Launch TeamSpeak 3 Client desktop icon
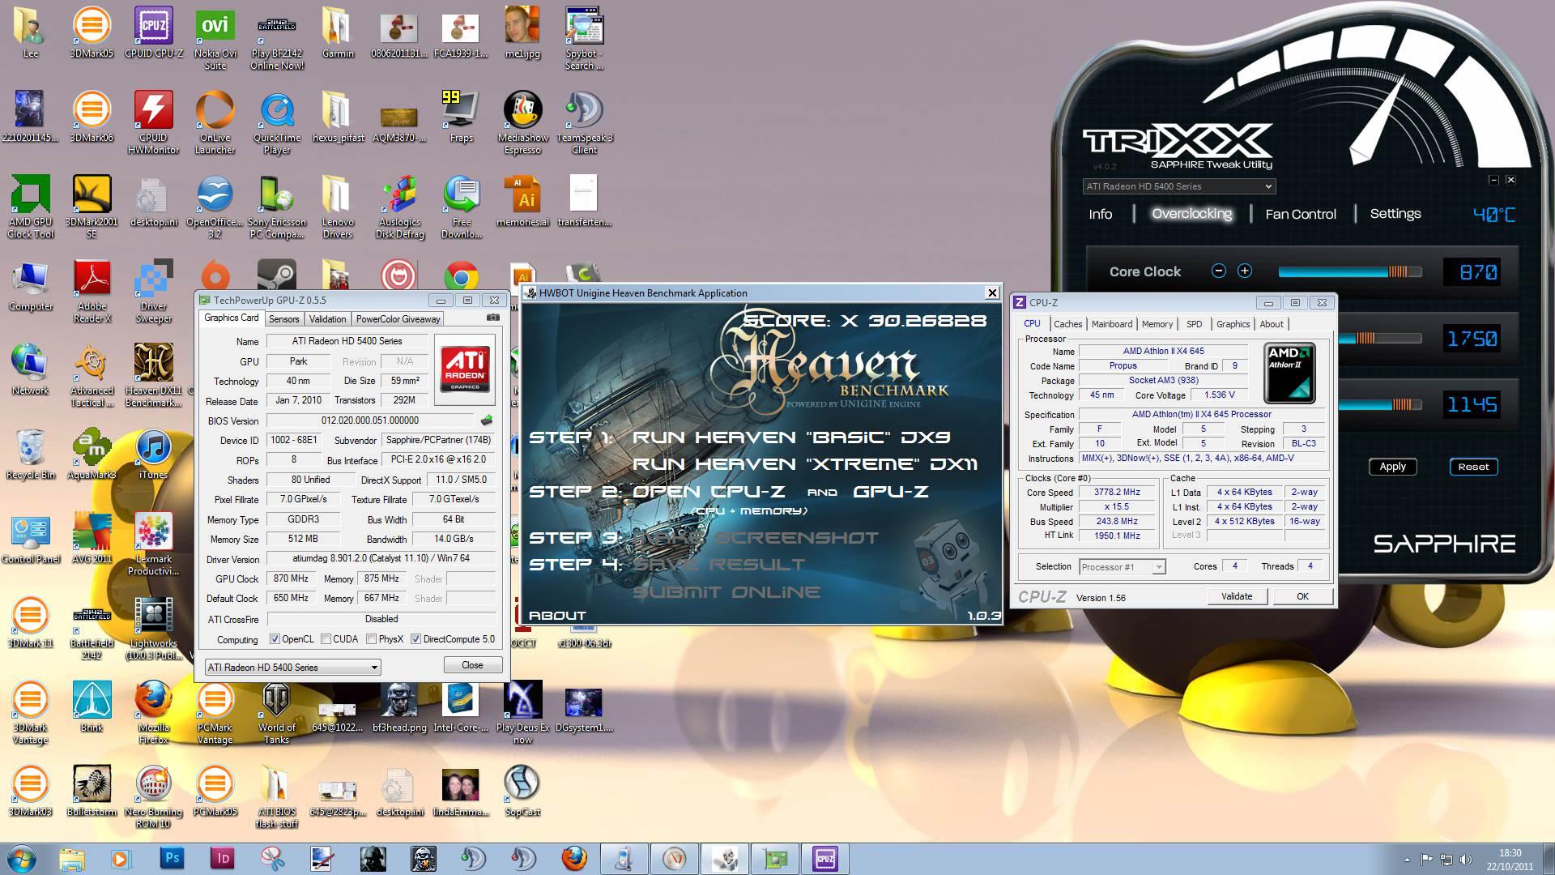 [584, 122]
